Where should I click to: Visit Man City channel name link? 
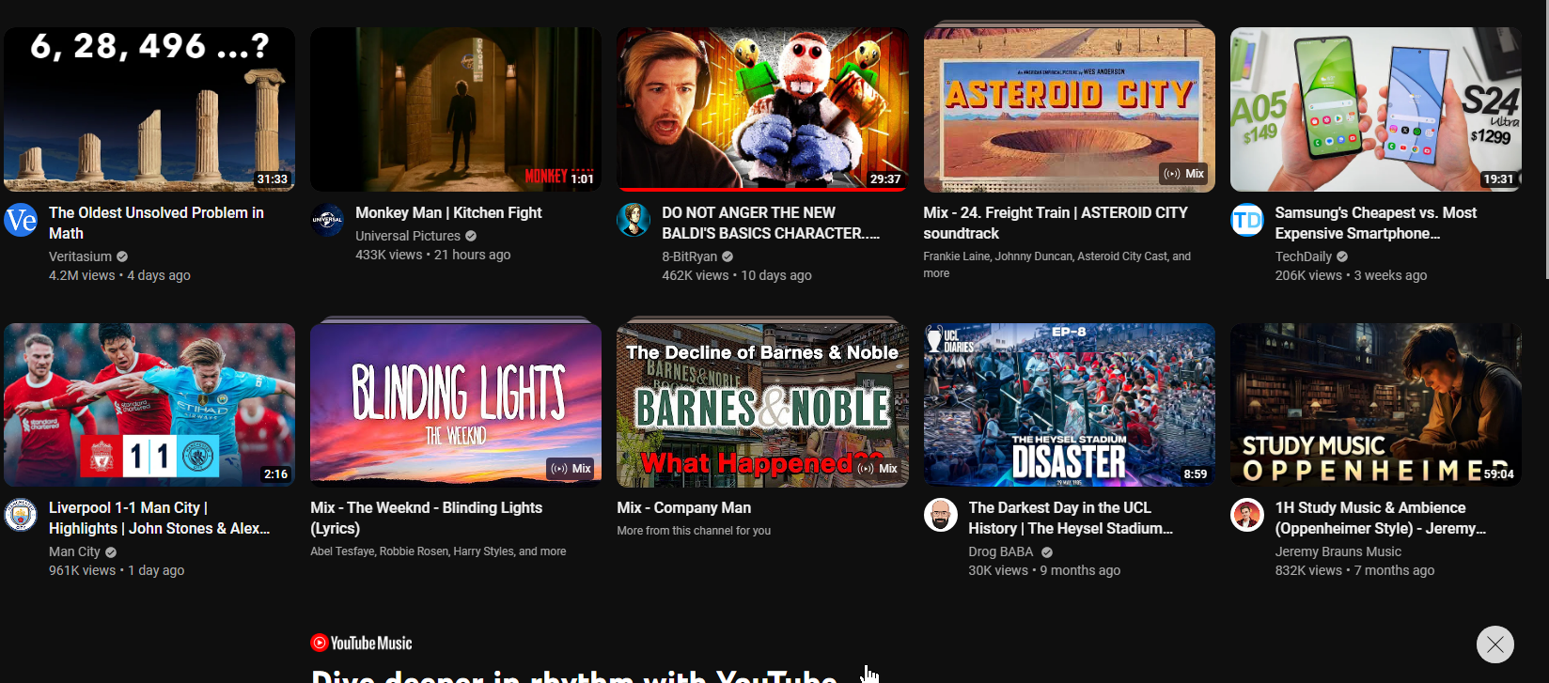[74, 551]
